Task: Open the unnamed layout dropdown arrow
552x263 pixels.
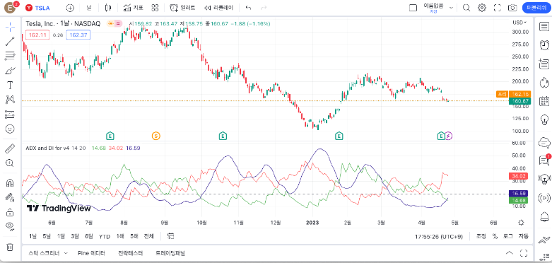Action: tap(451, 8)
